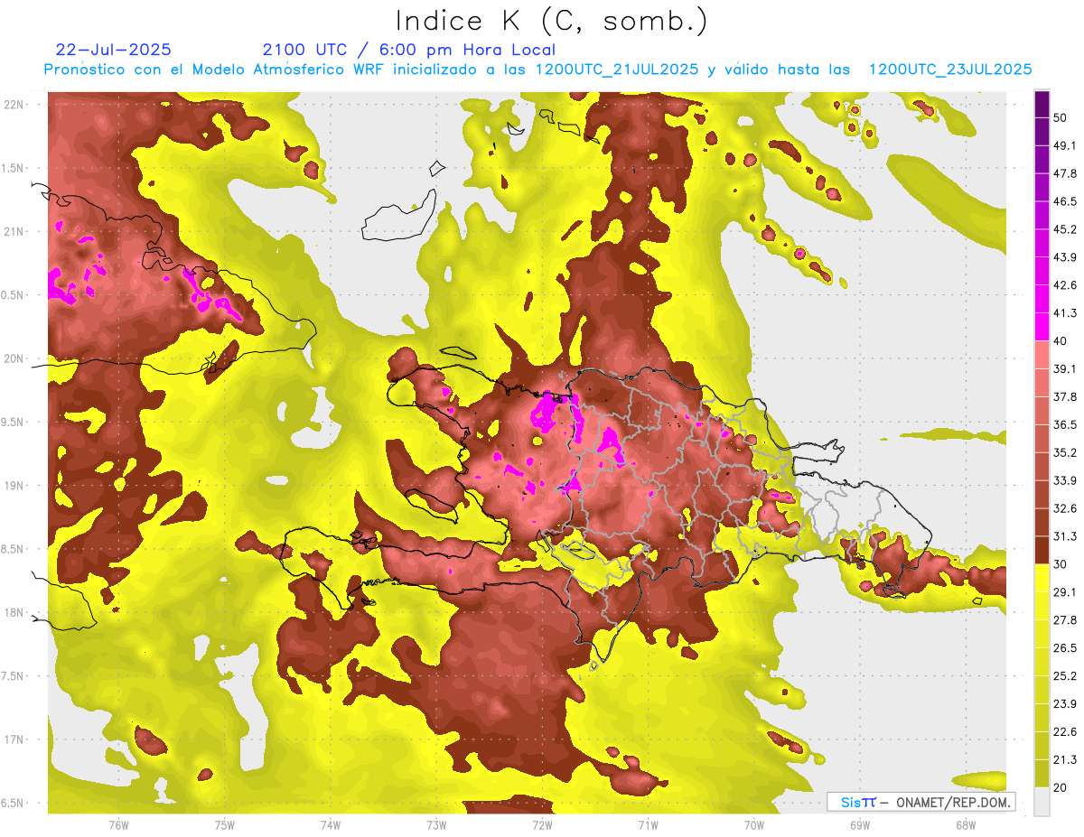Click the legend value "21.3"

pyautogui.click(x=1065, y=759)
